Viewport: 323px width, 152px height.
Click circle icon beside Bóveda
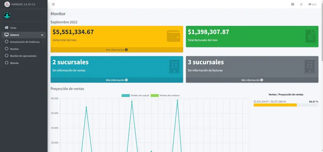pyautogui.click(x=6, y=63)
